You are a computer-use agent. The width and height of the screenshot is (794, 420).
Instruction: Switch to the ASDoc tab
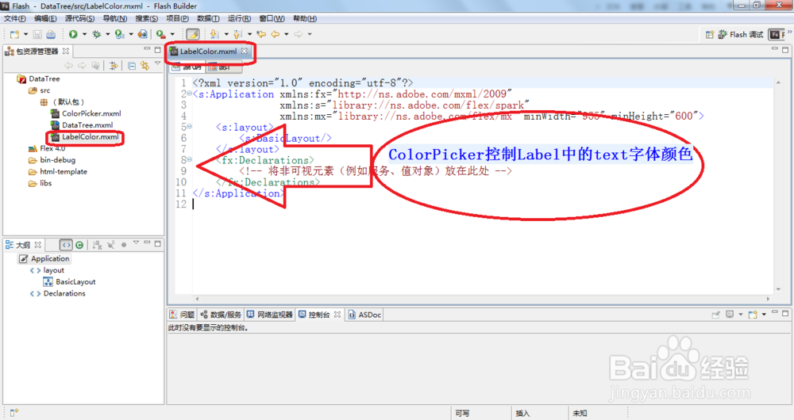[x=364, y=315]
